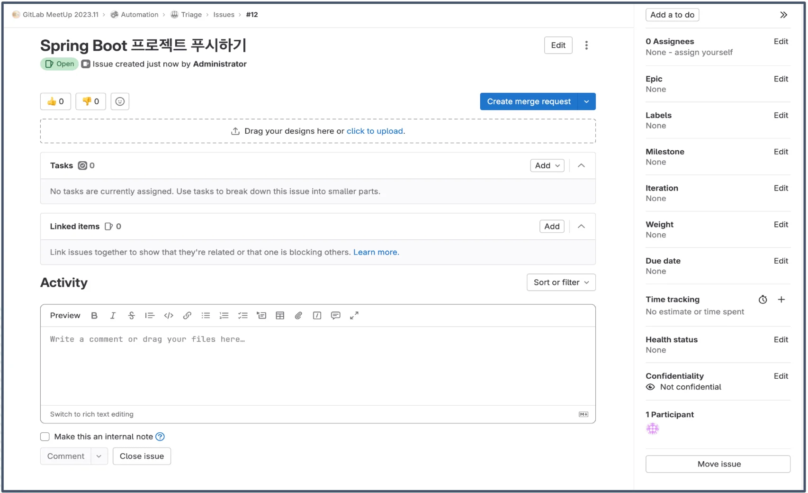The image size is (808, 493).
Task: Open the Sort or filter dropdown
Action: tap(561, 282)
